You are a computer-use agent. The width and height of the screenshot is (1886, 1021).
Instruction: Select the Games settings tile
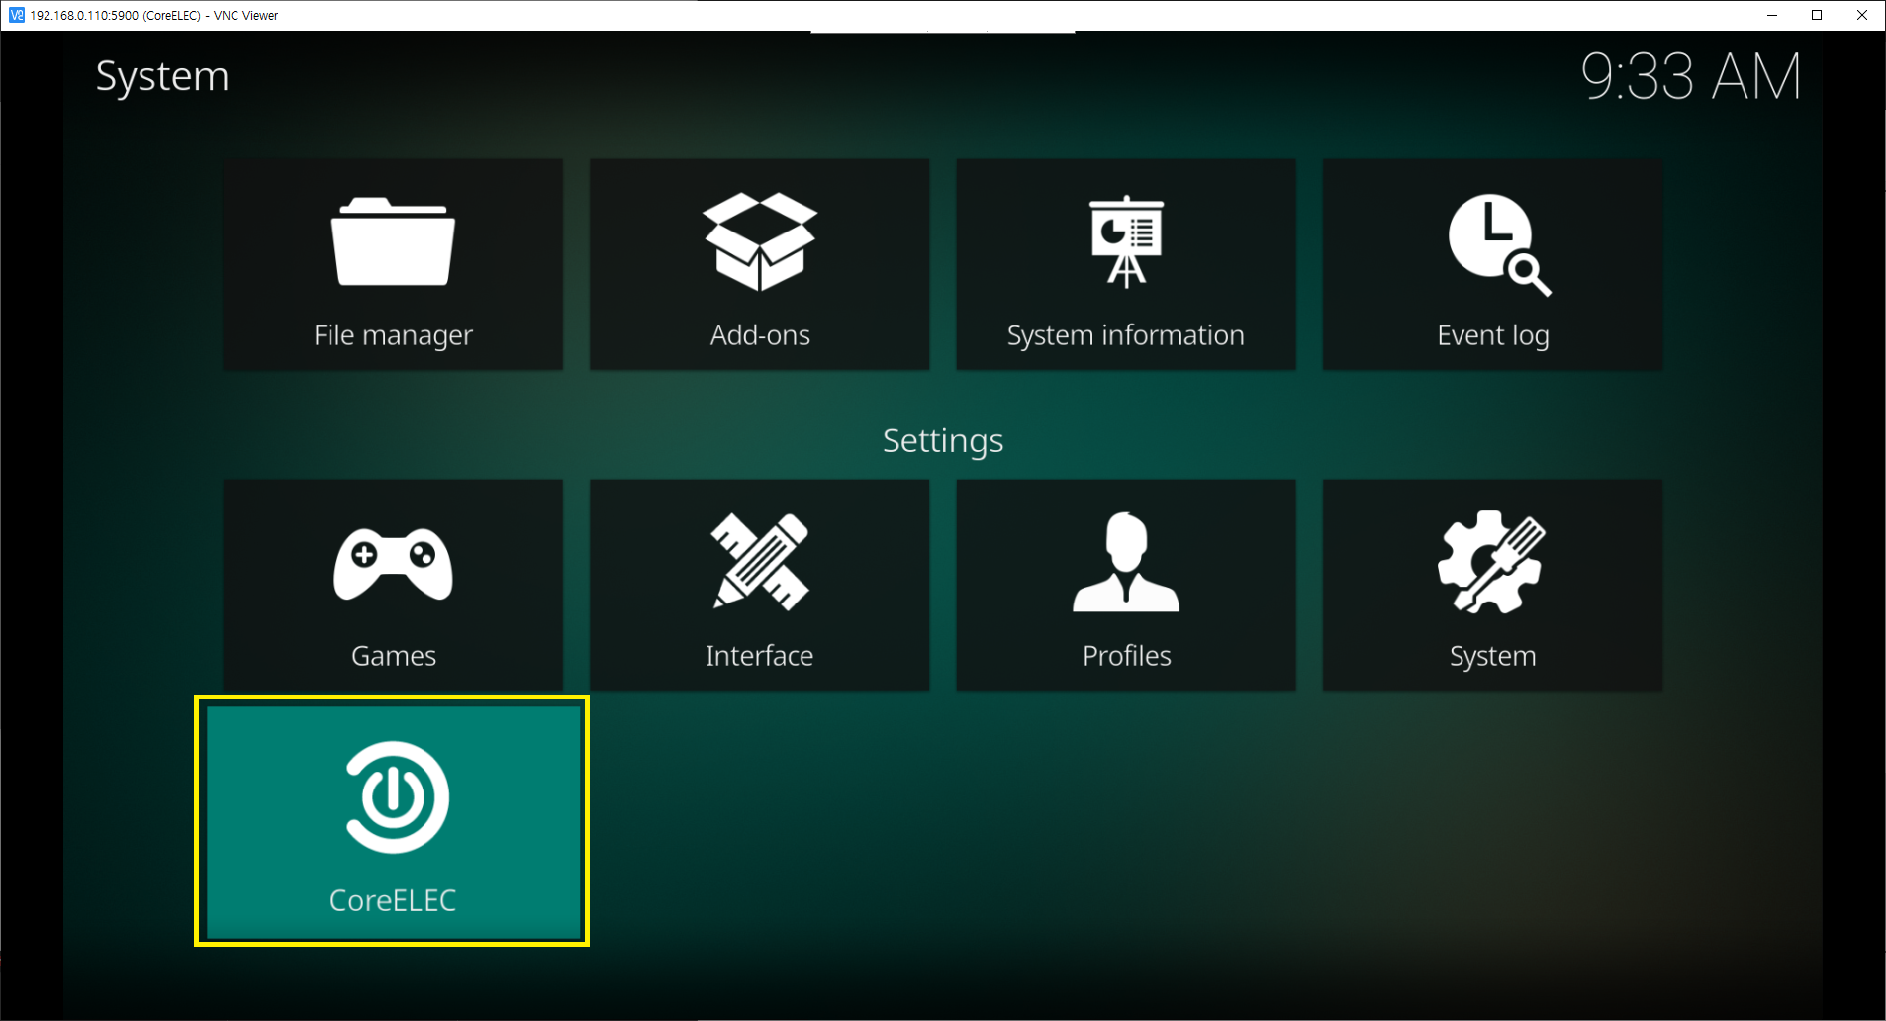pyautogui.click(x=393, y=585)
